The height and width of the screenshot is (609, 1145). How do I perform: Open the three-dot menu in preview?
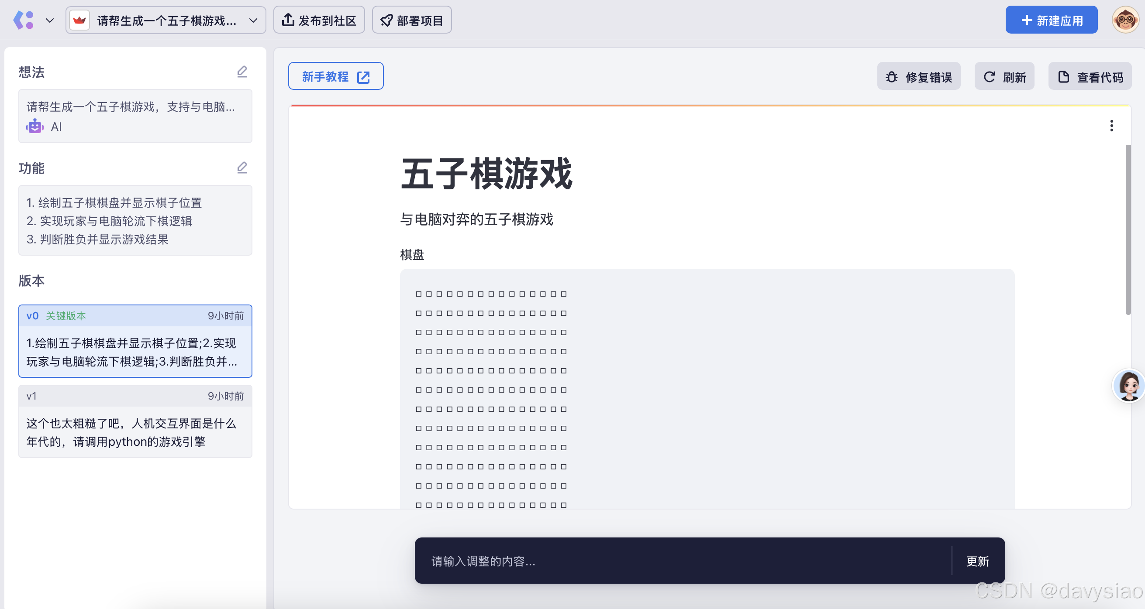(1111, 126)
